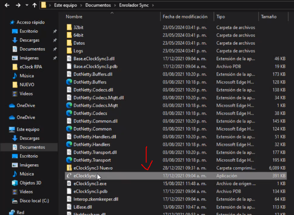Click Edge icon of DotNetty.Transport file
Viewport: 294px width, 215px height.
tap(69, 160)
